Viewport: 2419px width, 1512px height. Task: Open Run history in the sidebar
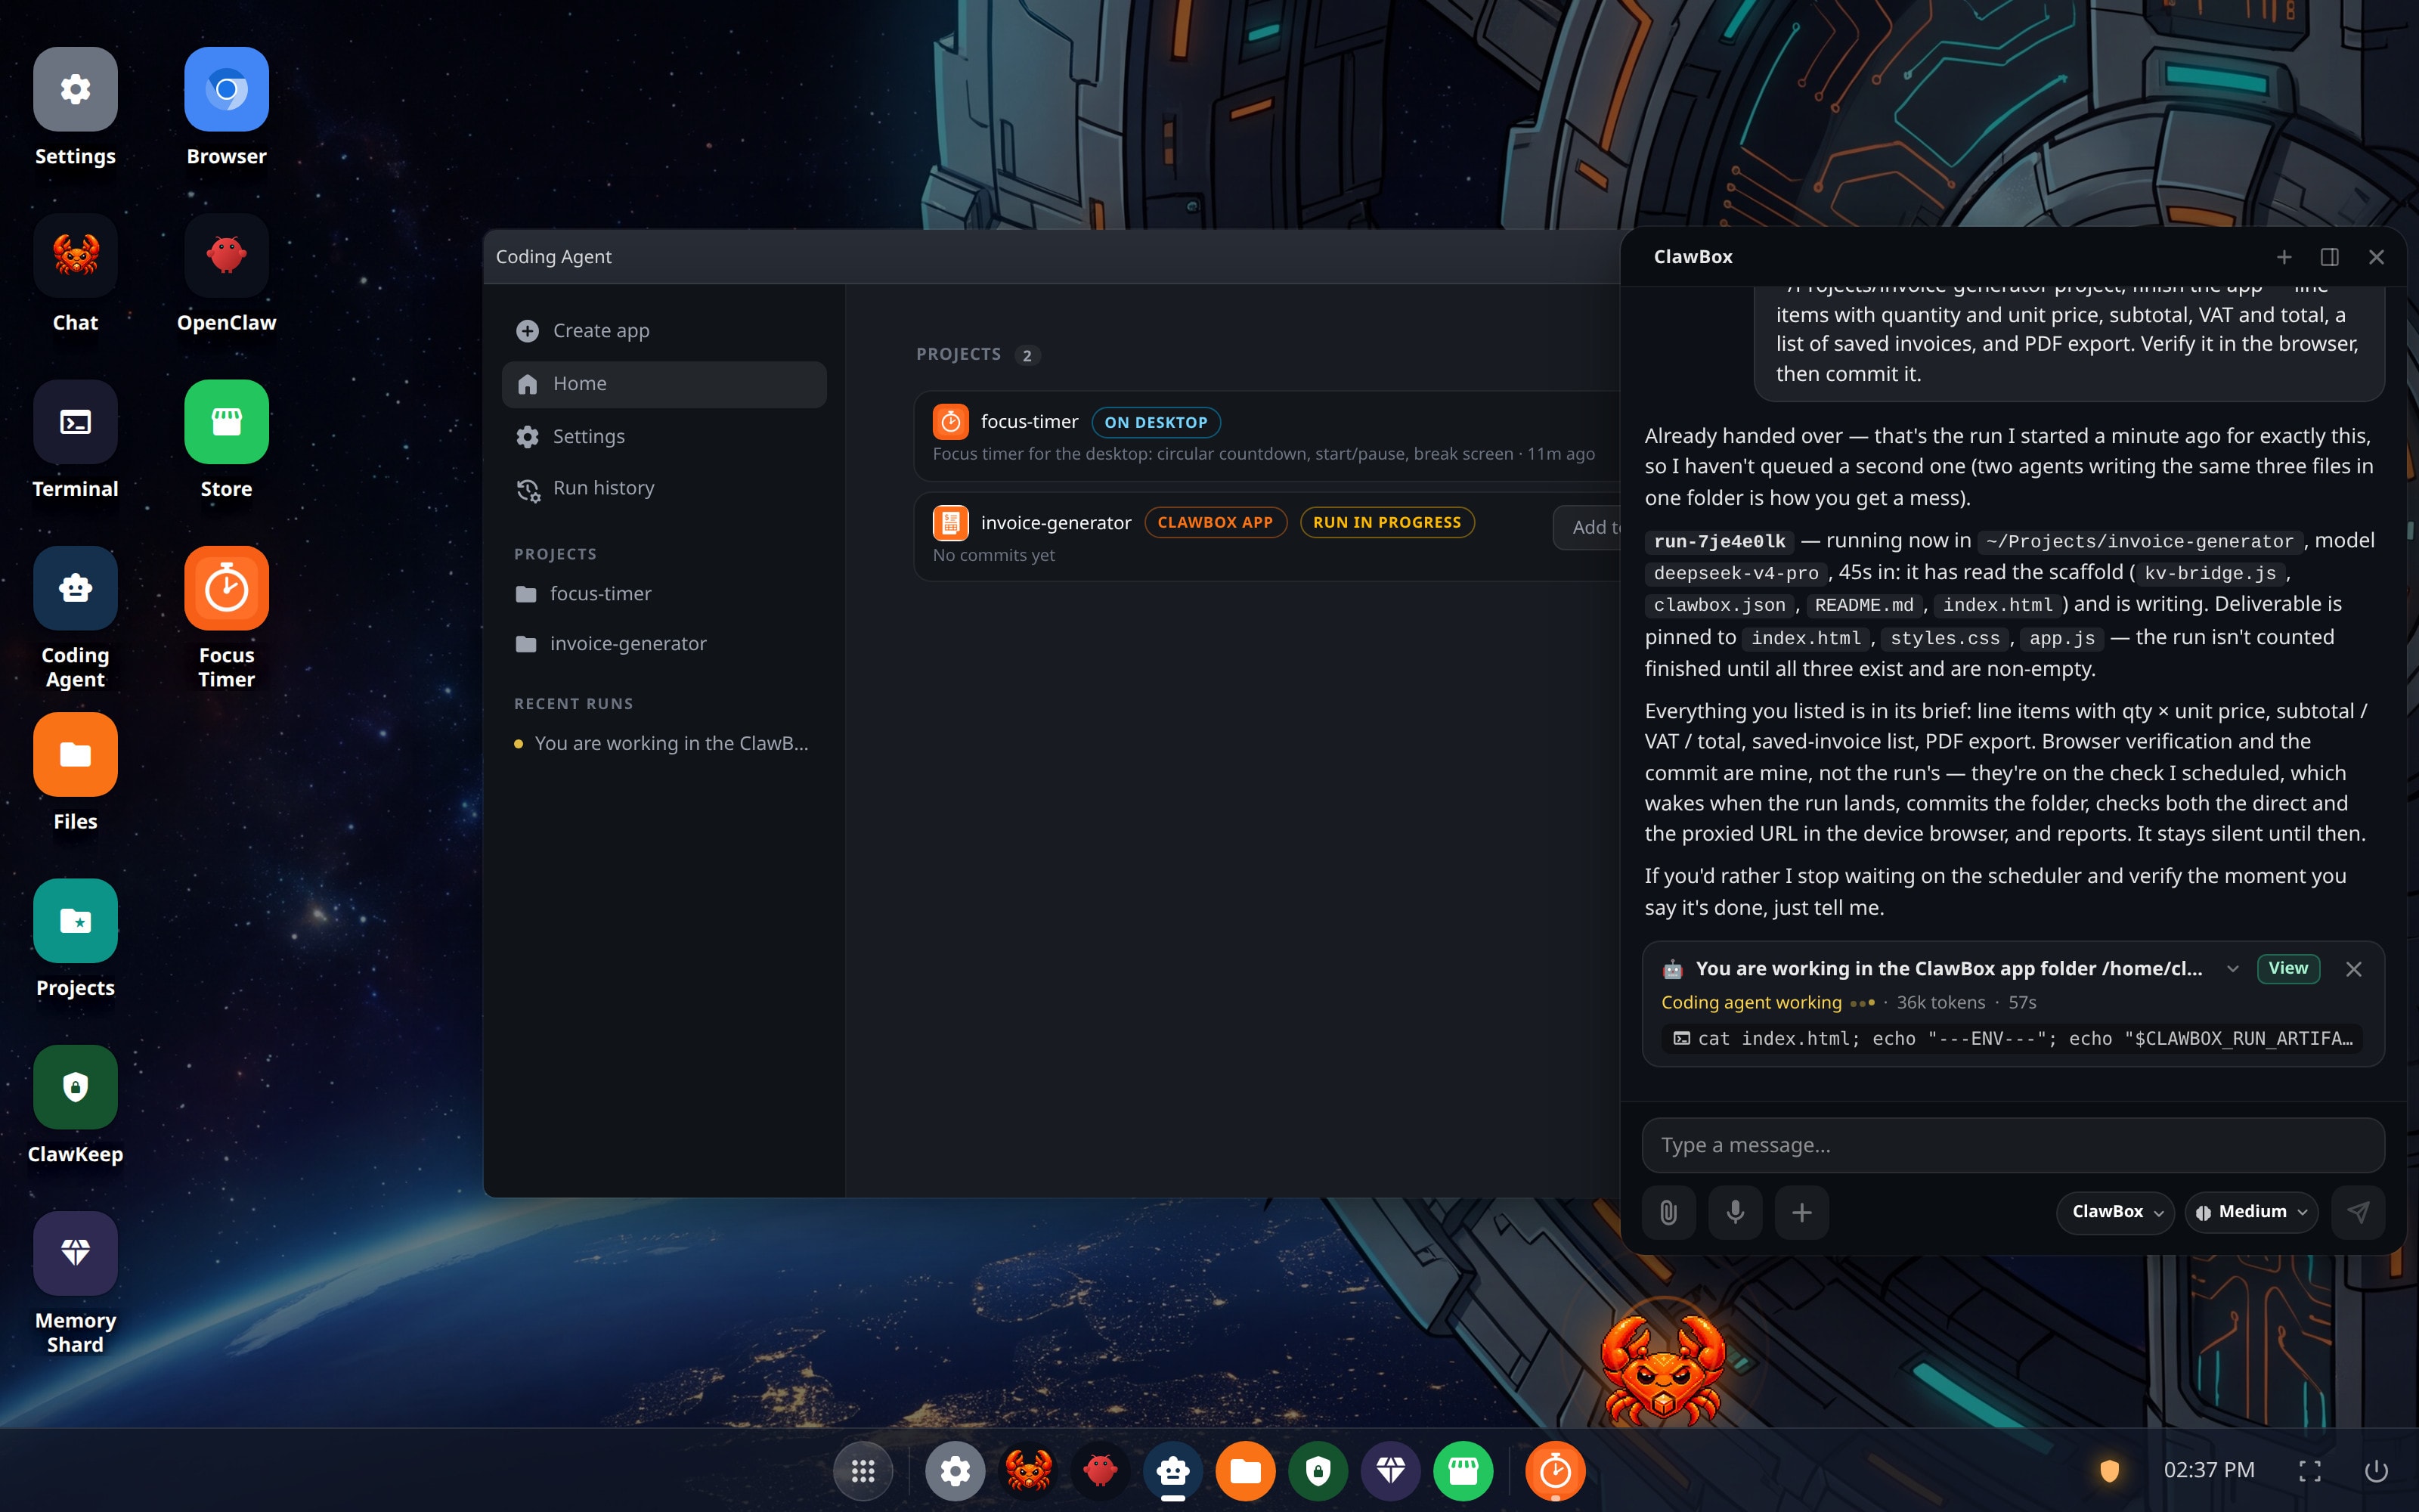664,489
